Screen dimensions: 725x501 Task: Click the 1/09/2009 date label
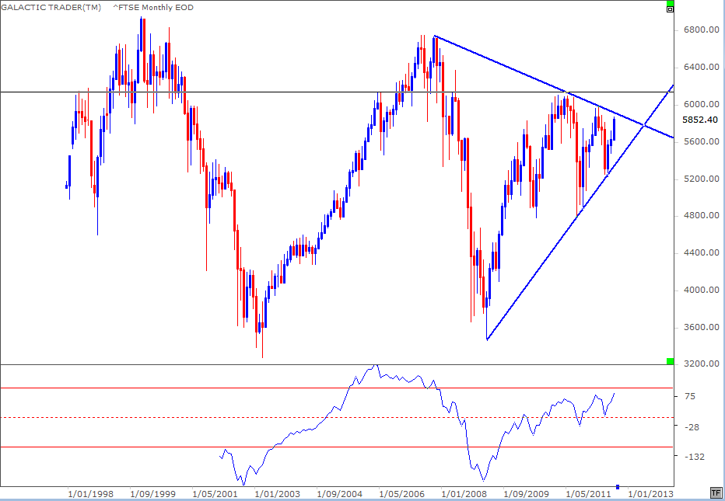tap(526, 494)
